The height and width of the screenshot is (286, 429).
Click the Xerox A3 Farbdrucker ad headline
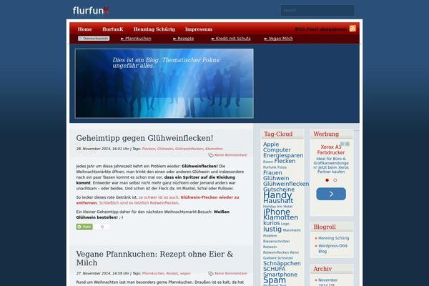click(x=331, y=149)
